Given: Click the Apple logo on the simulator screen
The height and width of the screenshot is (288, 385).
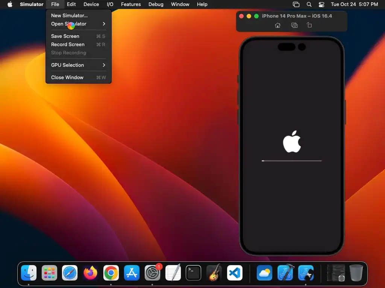Looking at the screenshot, I should pyautogui.click(x=292, y=141).
